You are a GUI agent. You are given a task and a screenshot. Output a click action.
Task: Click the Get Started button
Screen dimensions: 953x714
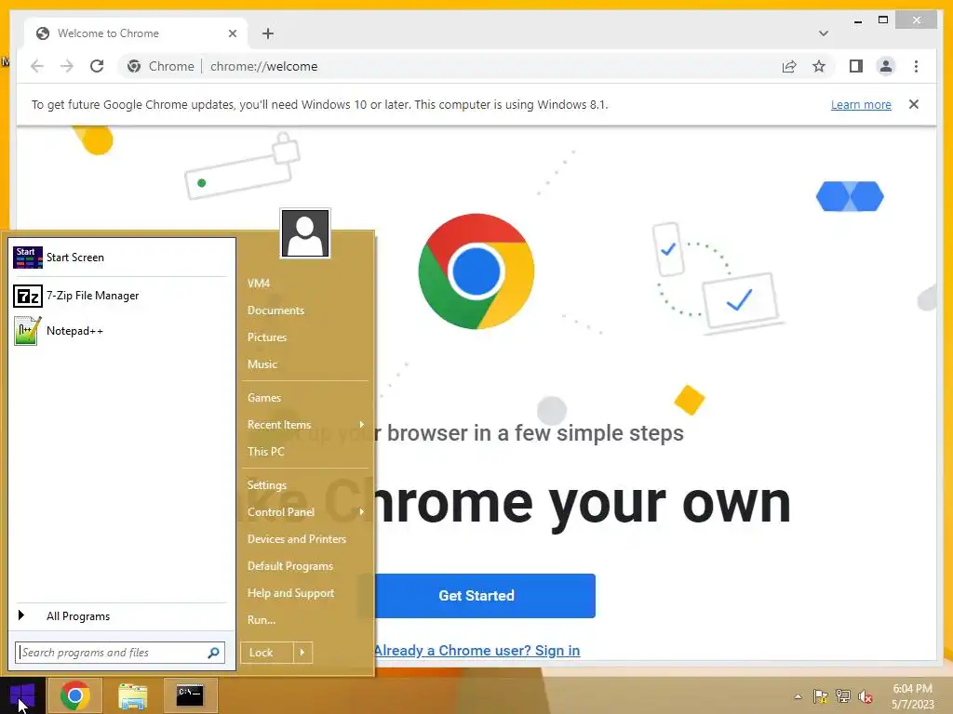coord(476,596)
